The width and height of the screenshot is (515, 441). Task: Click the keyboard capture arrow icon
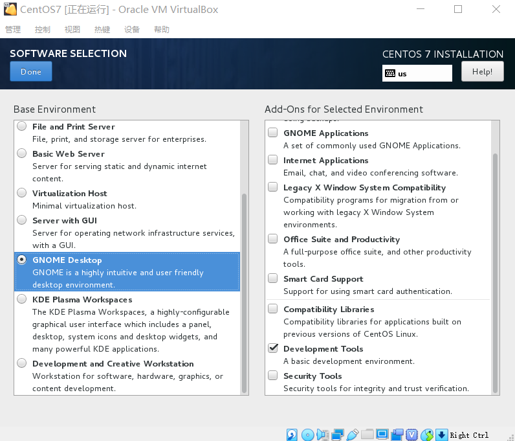pyautogui.click(x=442, y=435)
